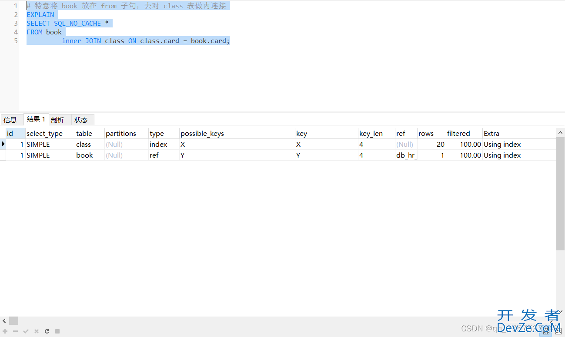The height and width of the screenshot is (337, 565).
Task: Select the '20' rows cell
Action: 431,144
